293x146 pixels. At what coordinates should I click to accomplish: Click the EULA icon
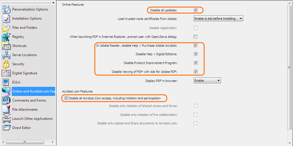tap(6, 82)
